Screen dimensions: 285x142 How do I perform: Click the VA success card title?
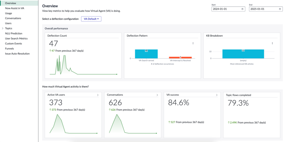point(173,95)
